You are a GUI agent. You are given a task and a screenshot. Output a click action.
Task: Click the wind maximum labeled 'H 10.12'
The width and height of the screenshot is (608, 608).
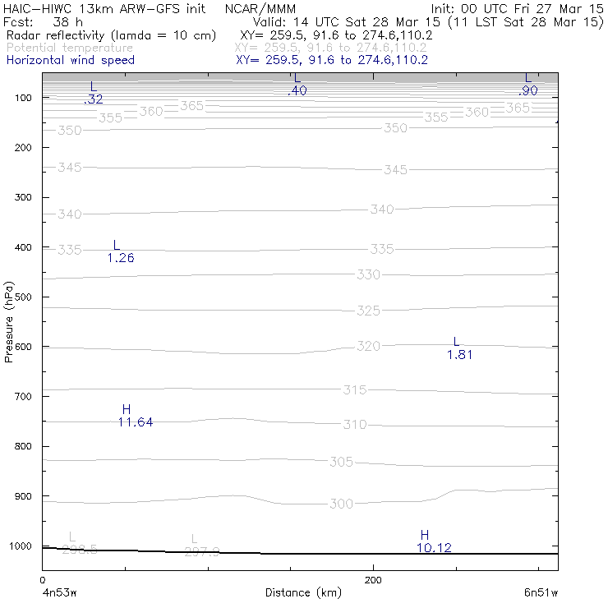coord(434,541)
